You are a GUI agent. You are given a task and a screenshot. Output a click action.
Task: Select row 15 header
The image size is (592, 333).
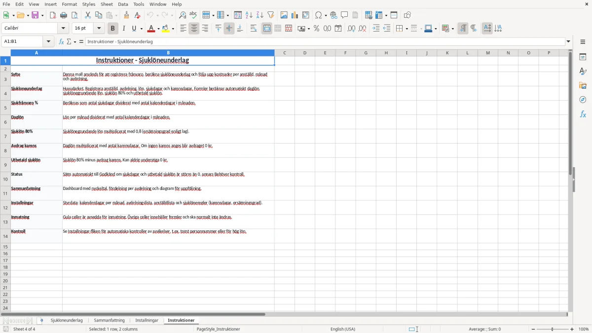pyautogui.click(x=5, y=247)
